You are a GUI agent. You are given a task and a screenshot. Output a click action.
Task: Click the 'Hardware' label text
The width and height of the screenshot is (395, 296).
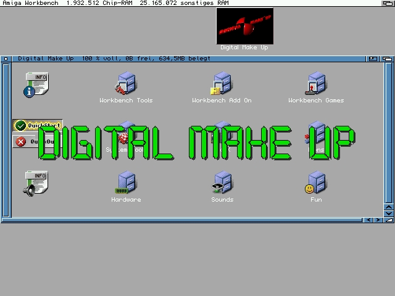(126, 200)
